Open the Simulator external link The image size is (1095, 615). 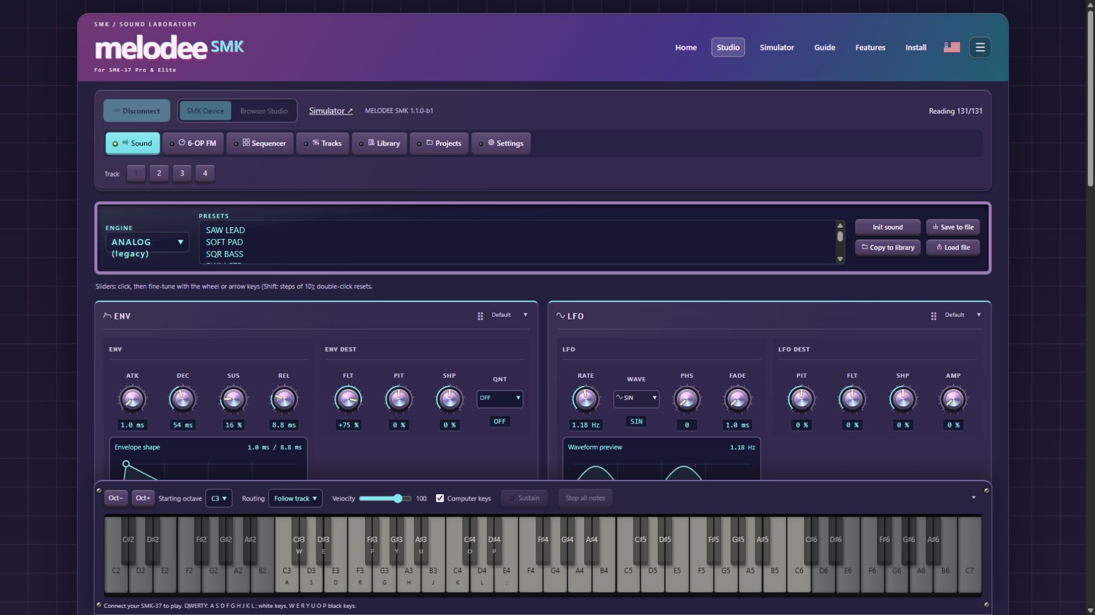[331, 111]
